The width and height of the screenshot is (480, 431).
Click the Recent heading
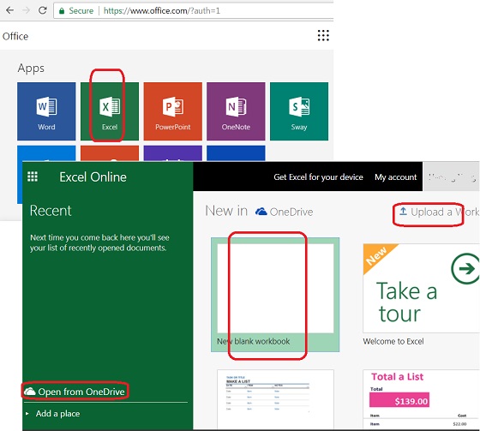pyautogui.click(x=51, y=211)
